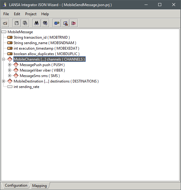Screen dimensions: 181x190
Task: Click the red binary pattern toolbar icon
Action: point(74,23)
